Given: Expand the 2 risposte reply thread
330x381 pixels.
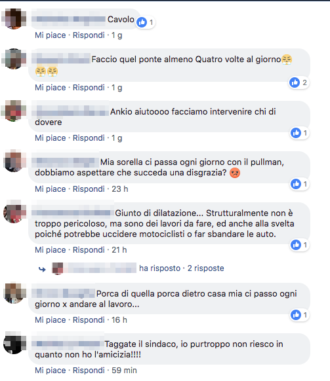Looking at the screenshot, I should coord(206,268).
